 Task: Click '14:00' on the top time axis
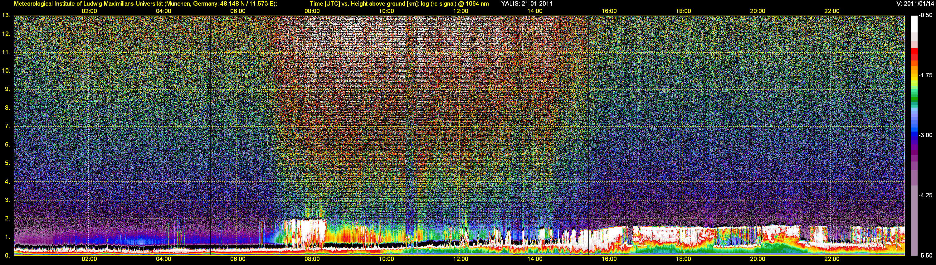tap(535, 11)
